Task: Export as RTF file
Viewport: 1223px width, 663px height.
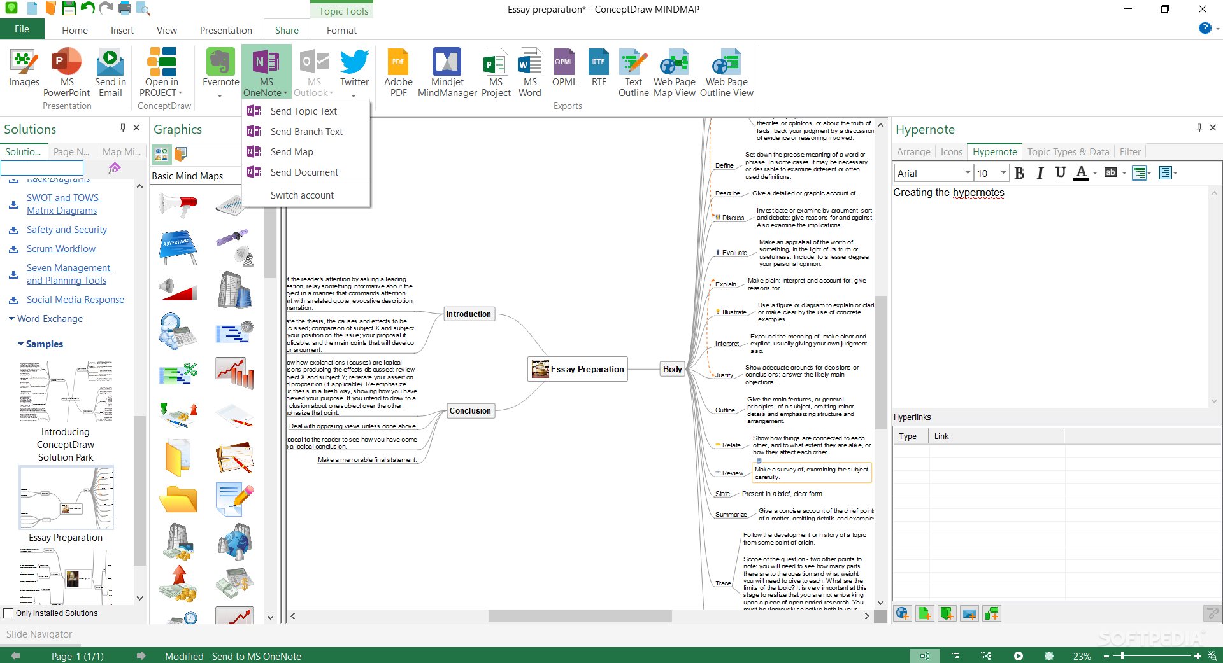Action: (599, 67)
